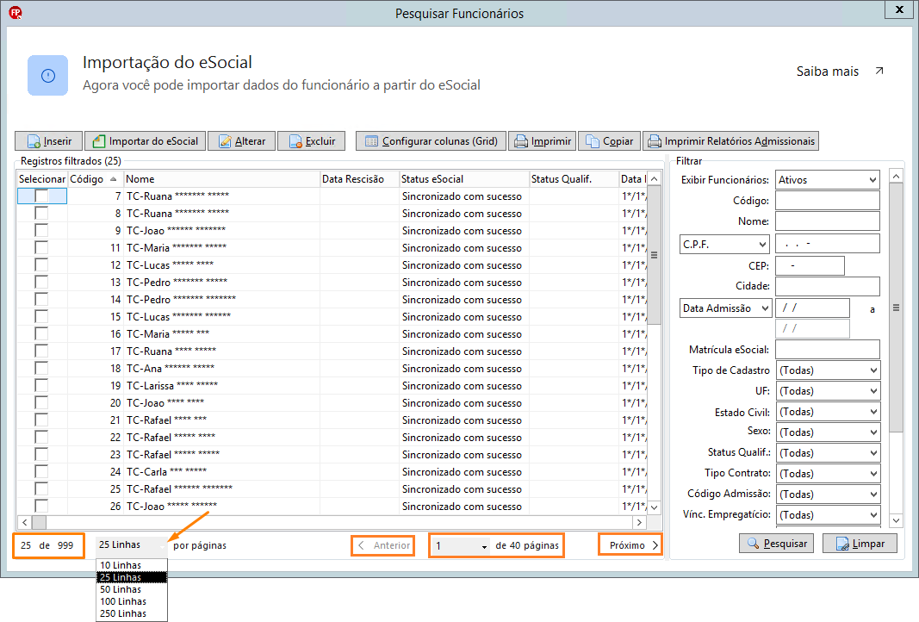Tick the checkbox for employee code 7

pos(41,196)
